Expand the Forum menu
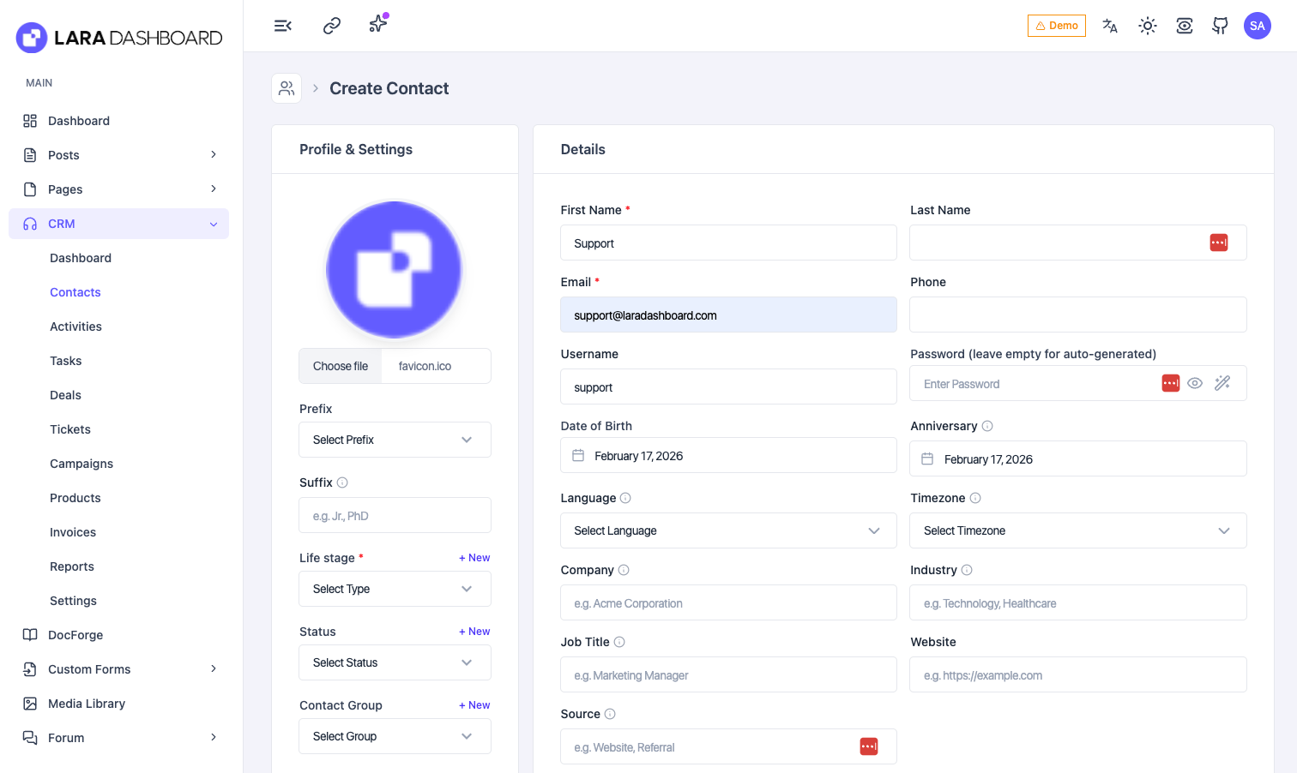1297x773 pixels. click(x=118, y=738)
